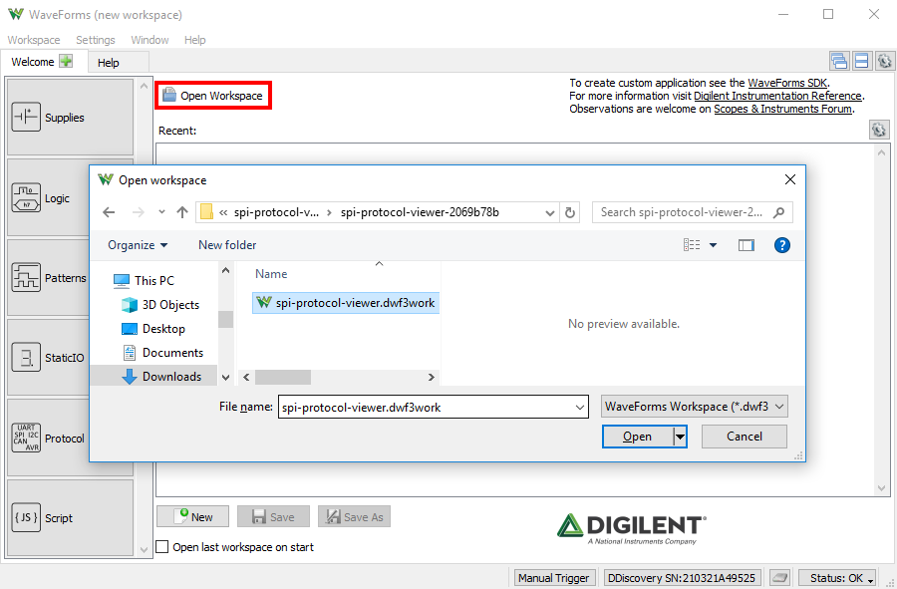897x589 pixels.
Task: Go back in the Open workspace dialog
Action: 109,212
